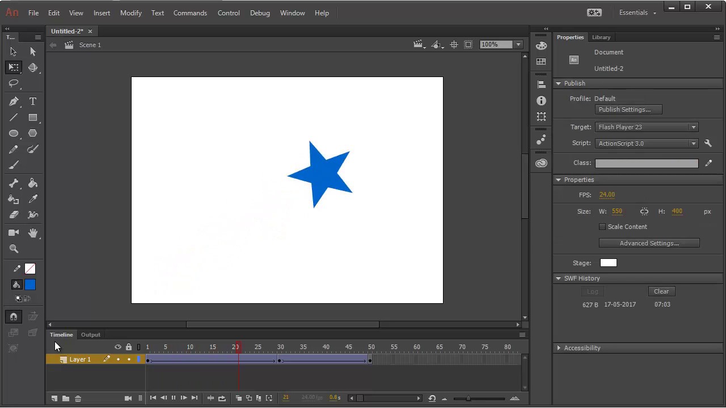Expand the Accessibility section
726x408 pixels.
click(559, 348)
